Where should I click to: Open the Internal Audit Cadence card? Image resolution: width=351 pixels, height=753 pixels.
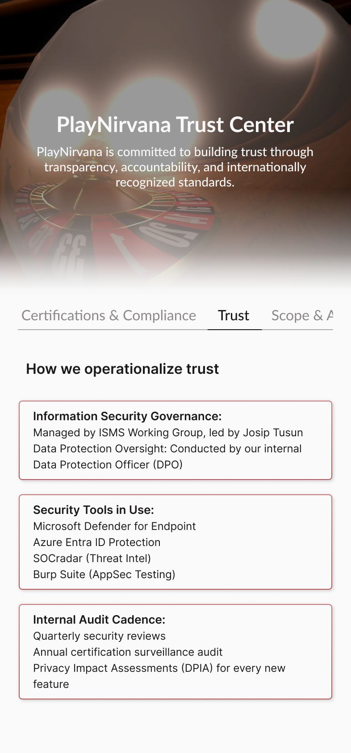pyautogui.click(x=175, y=652)
